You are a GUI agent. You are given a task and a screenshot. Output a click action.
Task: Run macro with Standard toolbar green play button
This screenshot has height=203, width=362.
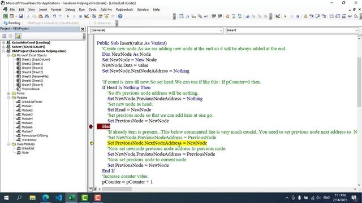click(x=68, y=16)
